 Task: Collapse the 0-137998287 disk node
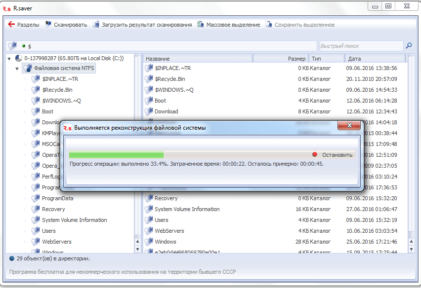point(9,58)
